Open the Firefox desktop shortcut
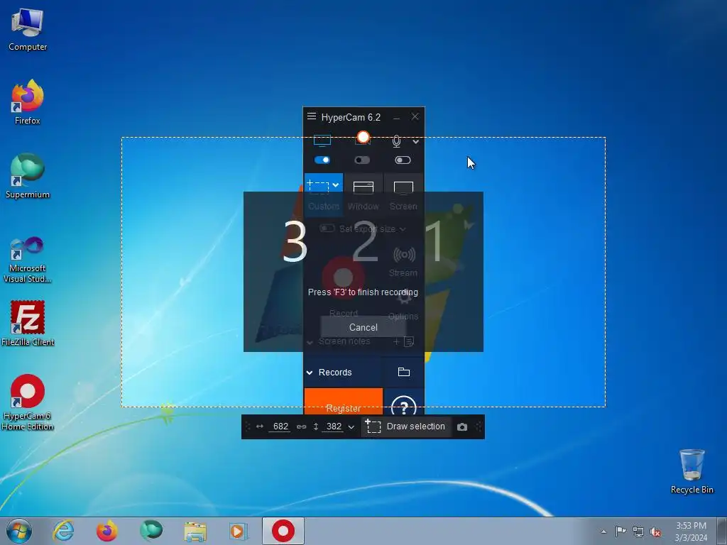The height and width of the screenshot is (545, 727). click(28, 101)
